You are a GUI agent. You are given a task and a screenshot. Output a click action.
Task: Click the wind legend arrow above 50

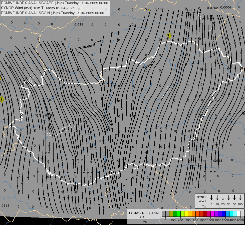click(234, 198)
